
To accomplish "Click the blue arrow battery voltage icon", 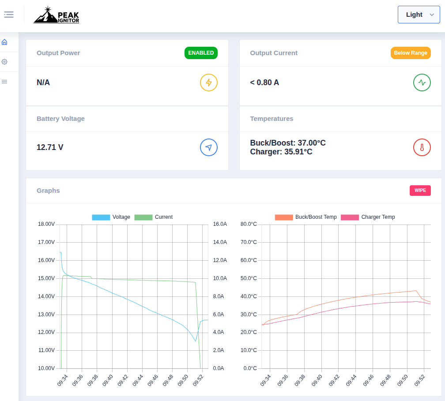I will pos(209,147).
